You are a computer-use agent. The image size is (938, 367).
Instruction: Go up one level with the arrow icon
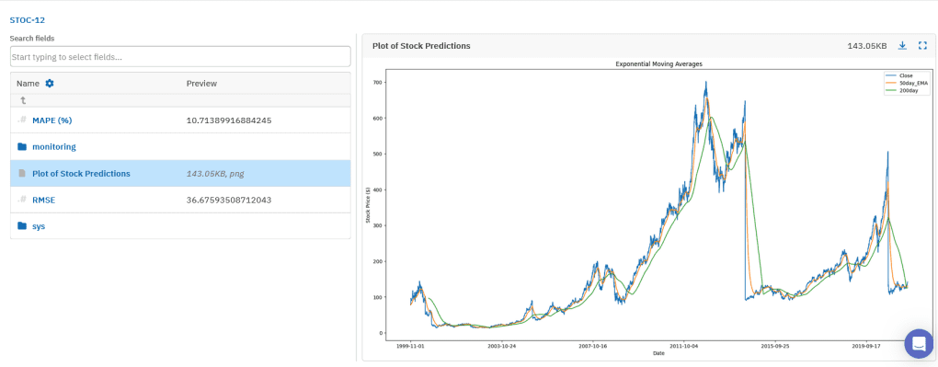(x=23, y=100)
